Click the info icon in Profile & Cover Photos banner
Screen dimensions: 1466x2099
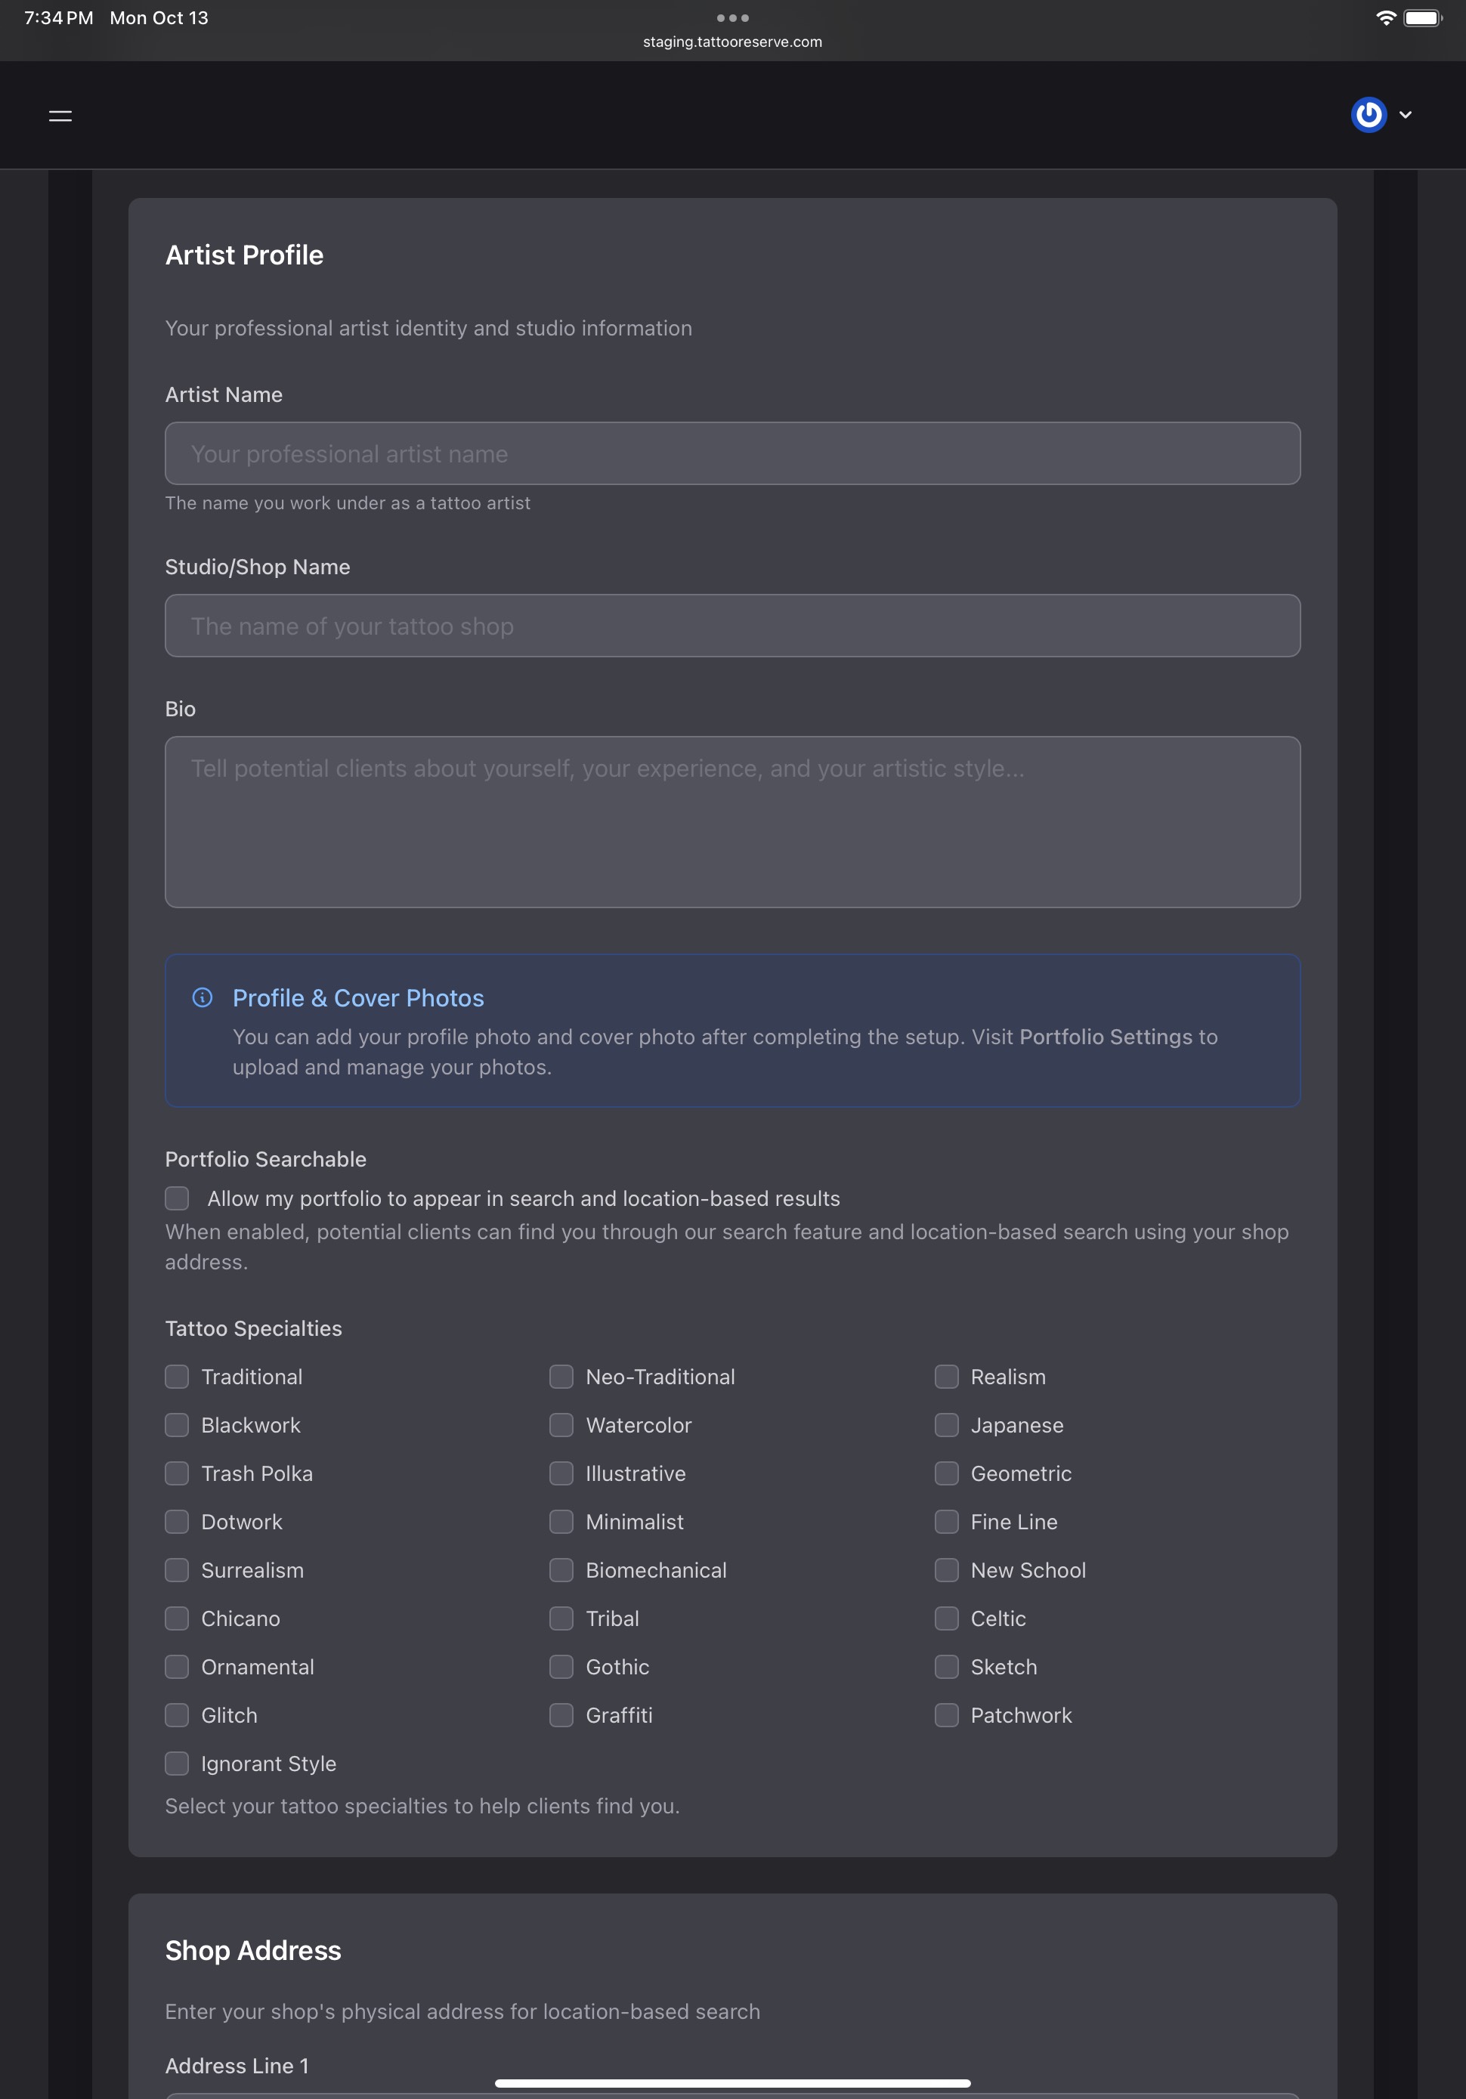(202, 997)
